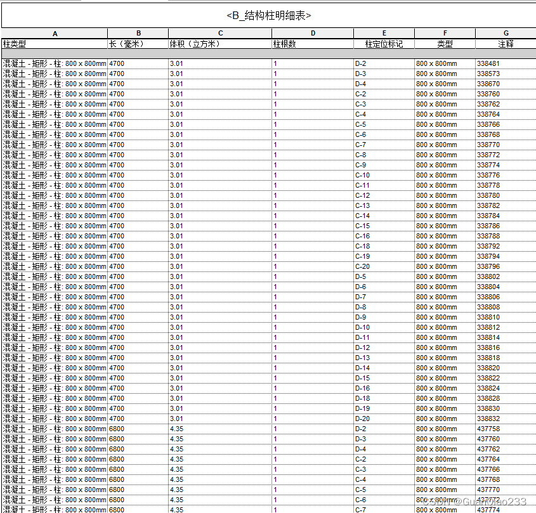
Task: Select the annotation cell 437770
Action: pos(506,490)
